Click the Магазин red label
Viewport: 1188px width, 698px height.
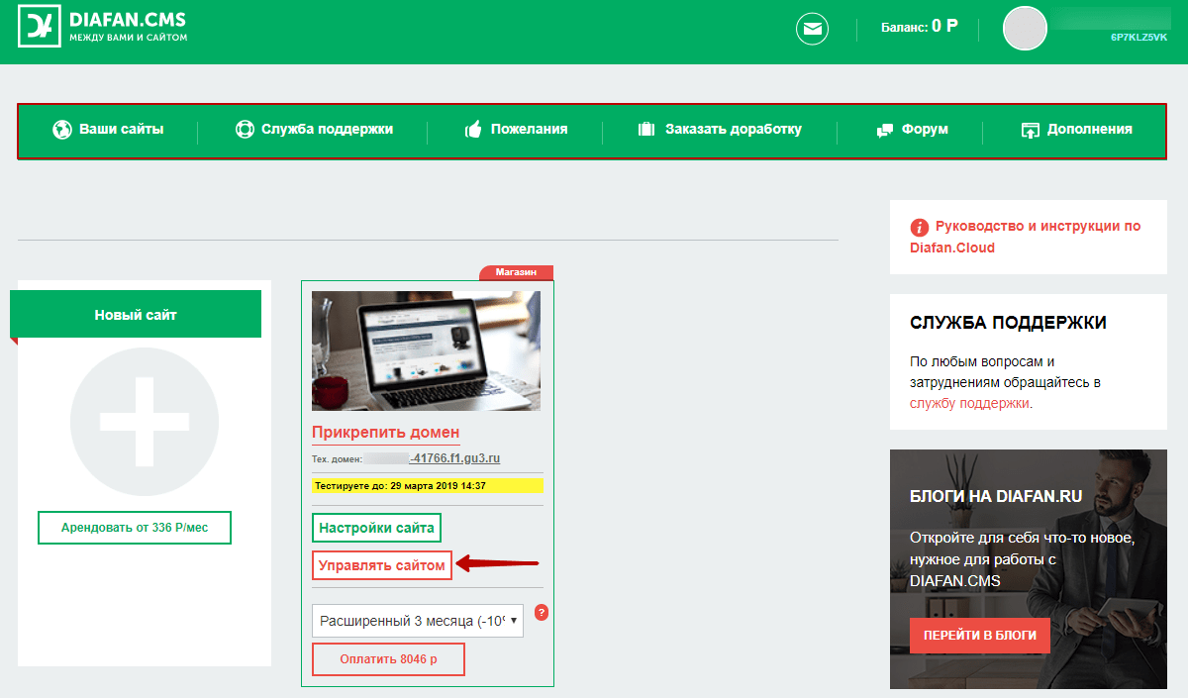tap(516, 272)
